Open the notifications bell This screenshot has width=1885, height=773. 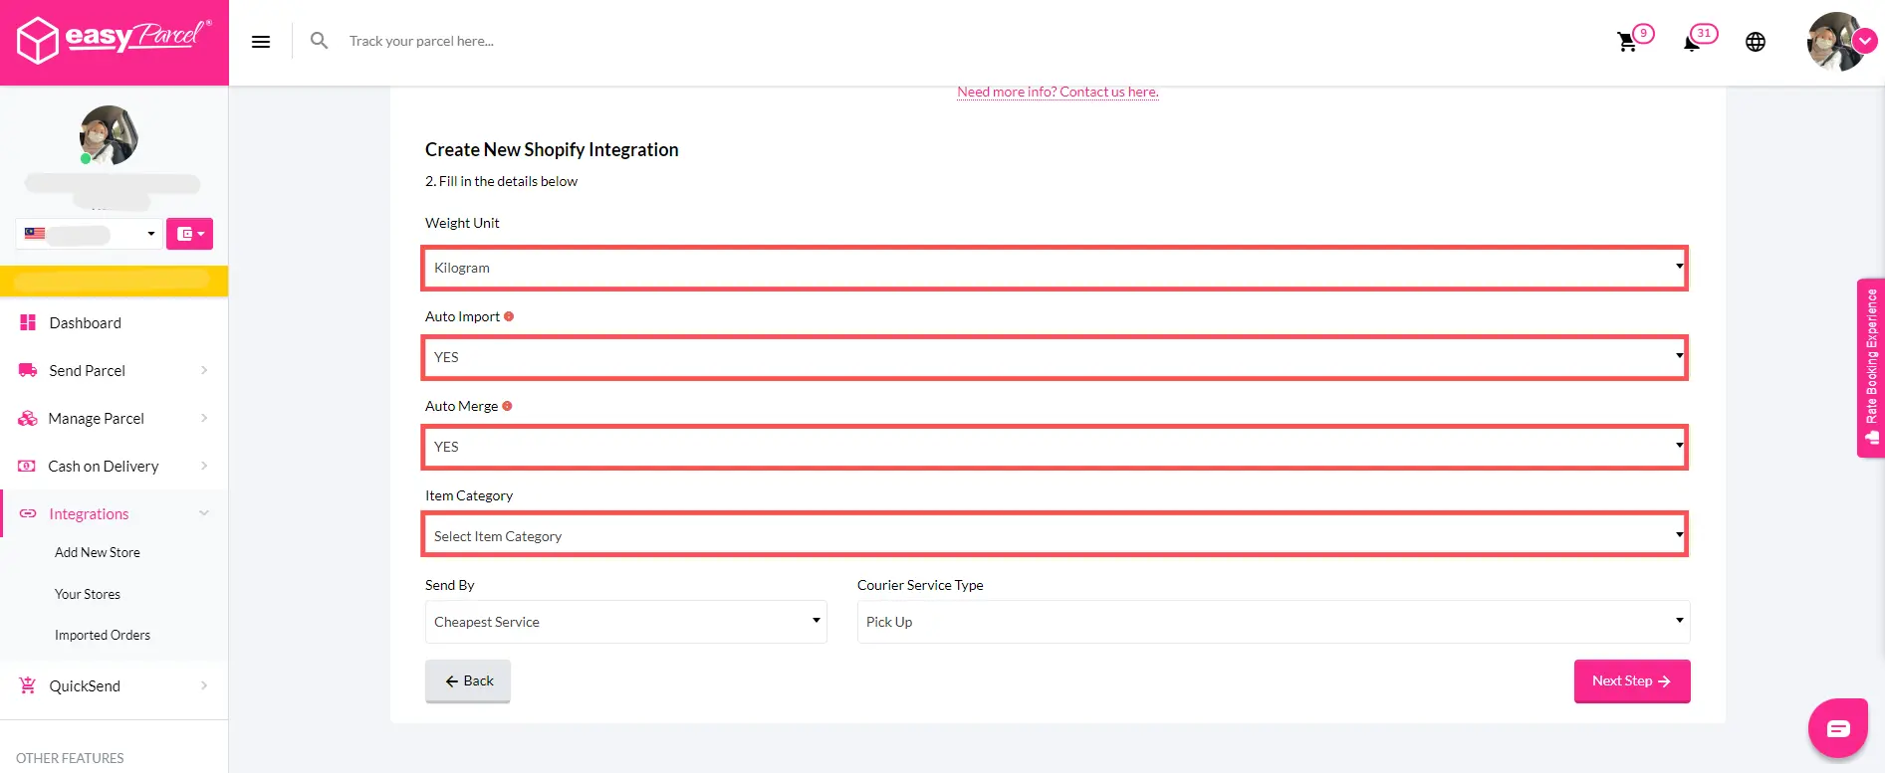pyautogui.click(x=1692, y=42)
